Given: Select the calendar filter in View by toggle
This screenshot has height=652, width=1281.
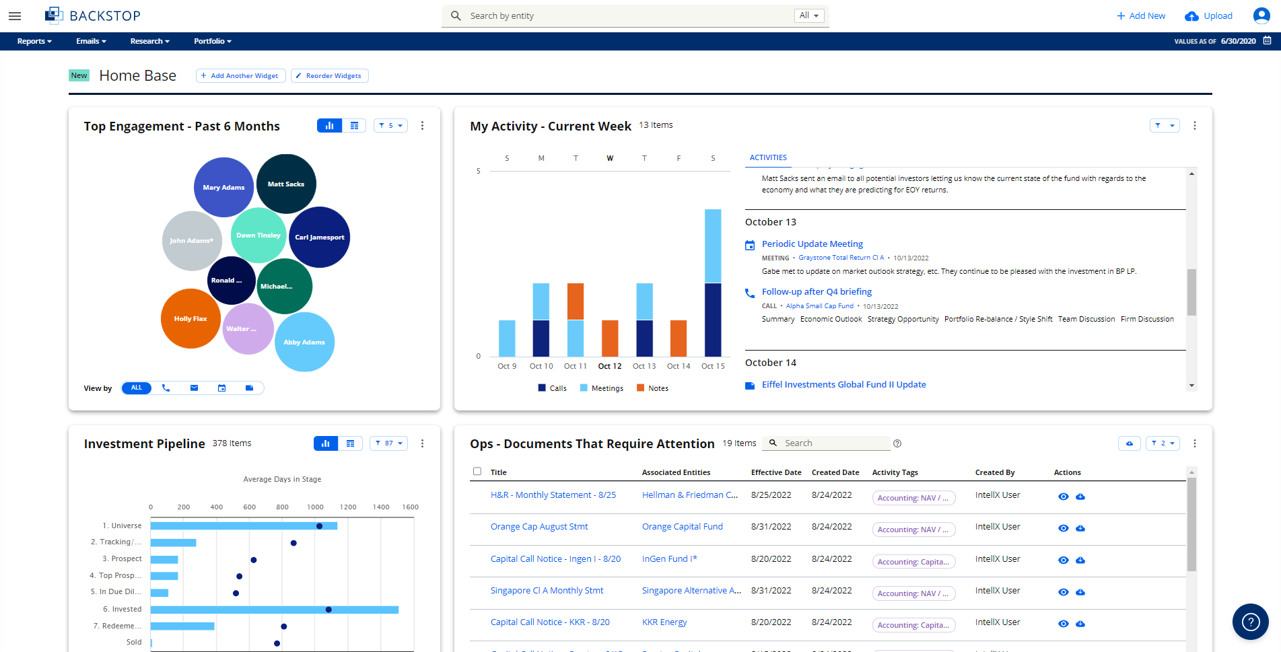Looking at the screenshot, I should pyautogui.click(x=221, y=388).
